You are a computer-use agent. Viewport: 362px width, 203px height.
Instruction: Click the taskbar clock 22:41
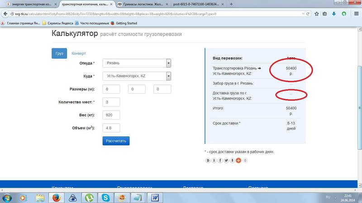click(348, 196)
